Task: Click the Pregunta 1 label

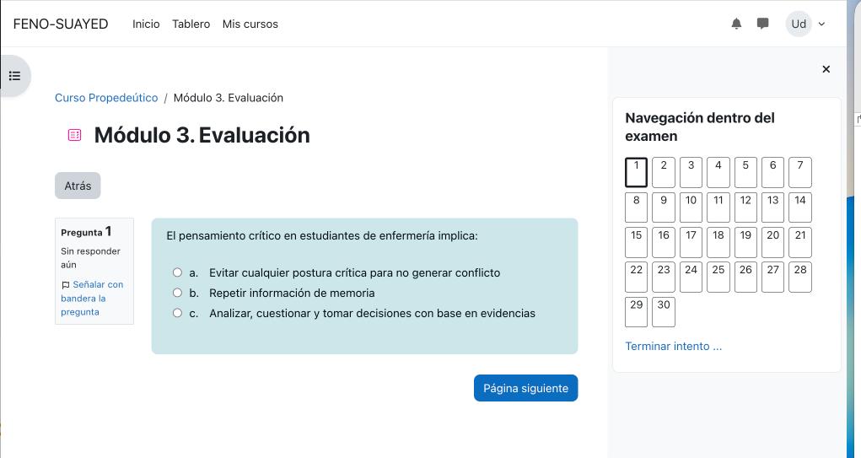Action: coord(86,232)
